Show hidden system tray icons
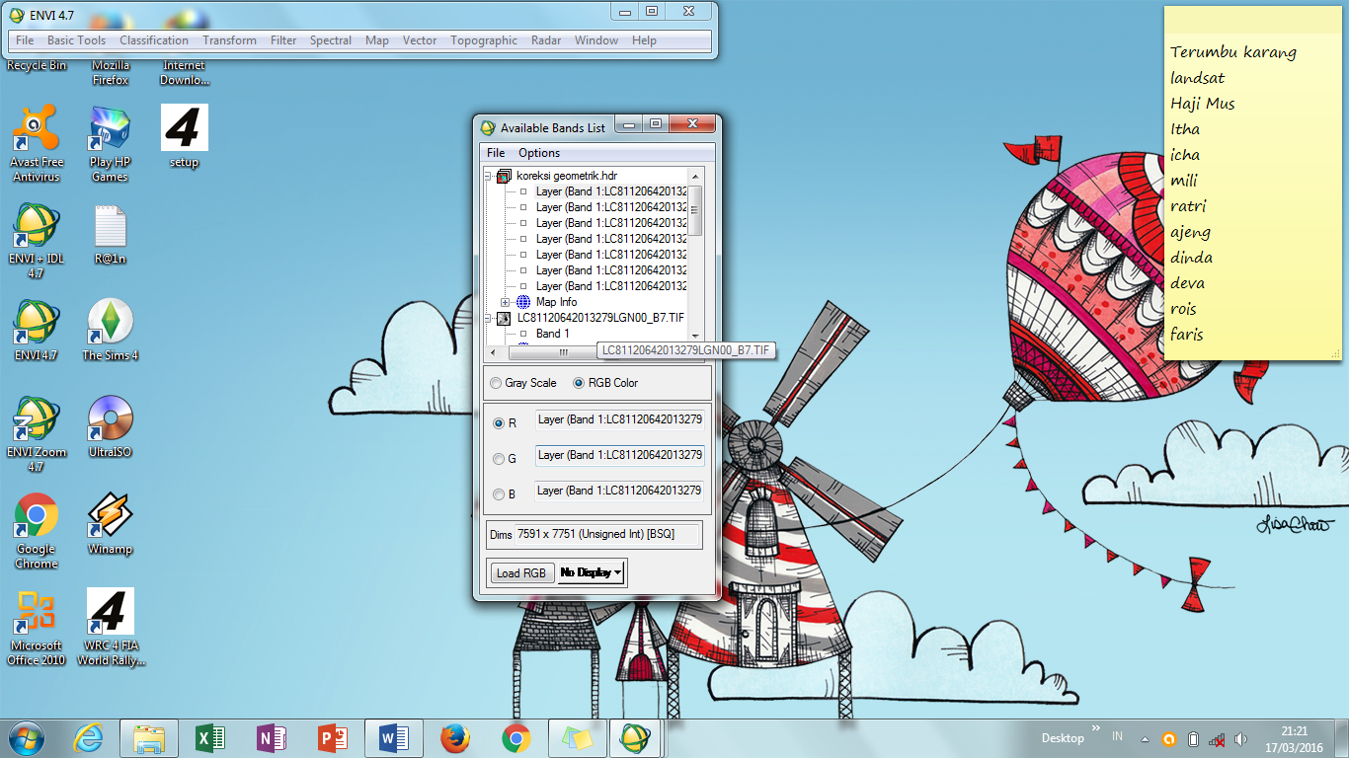The height and width of the screenshot is (758, 1349). pyautogui.click(x=1145, y=739)
